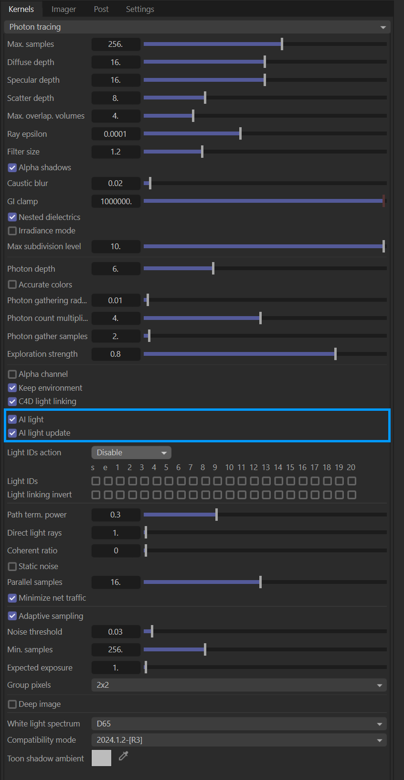Expand the Photon tracing kernel dropdown

coord(197,27)
